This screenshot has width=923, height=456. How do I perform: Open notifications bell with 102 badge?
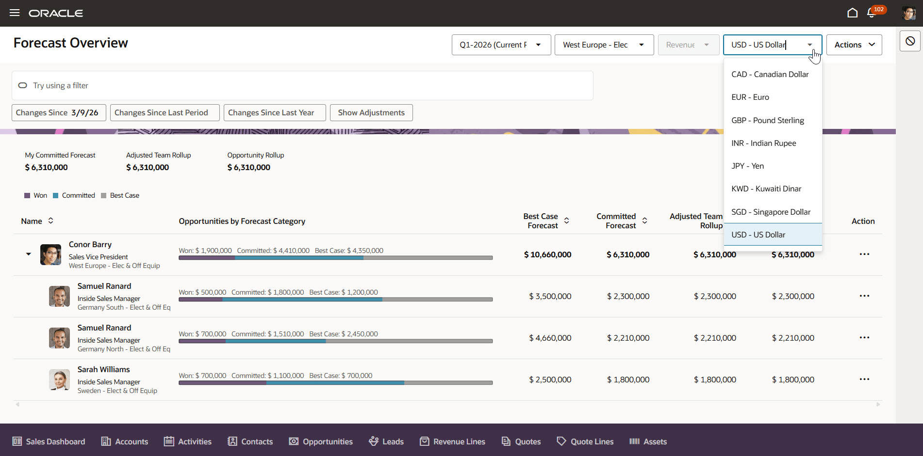pos(872,13)
